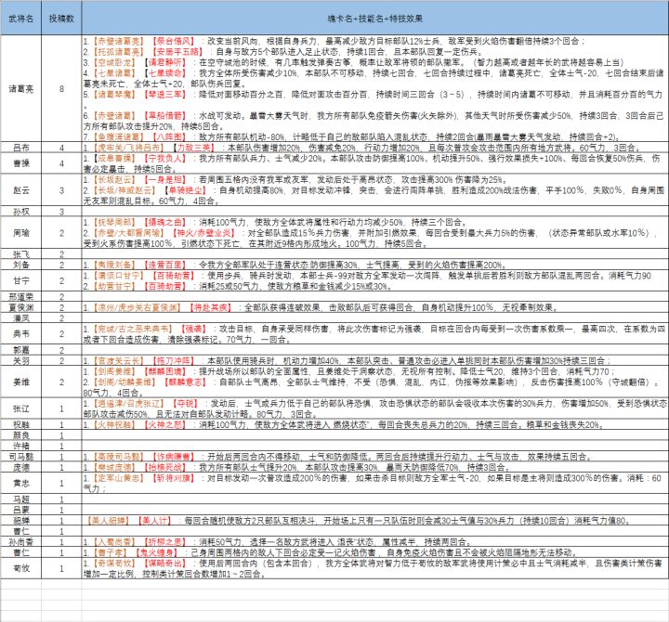Screen dimensions: 669x622
Task: Select the name cell 典韦
Action: pos(20,334)
